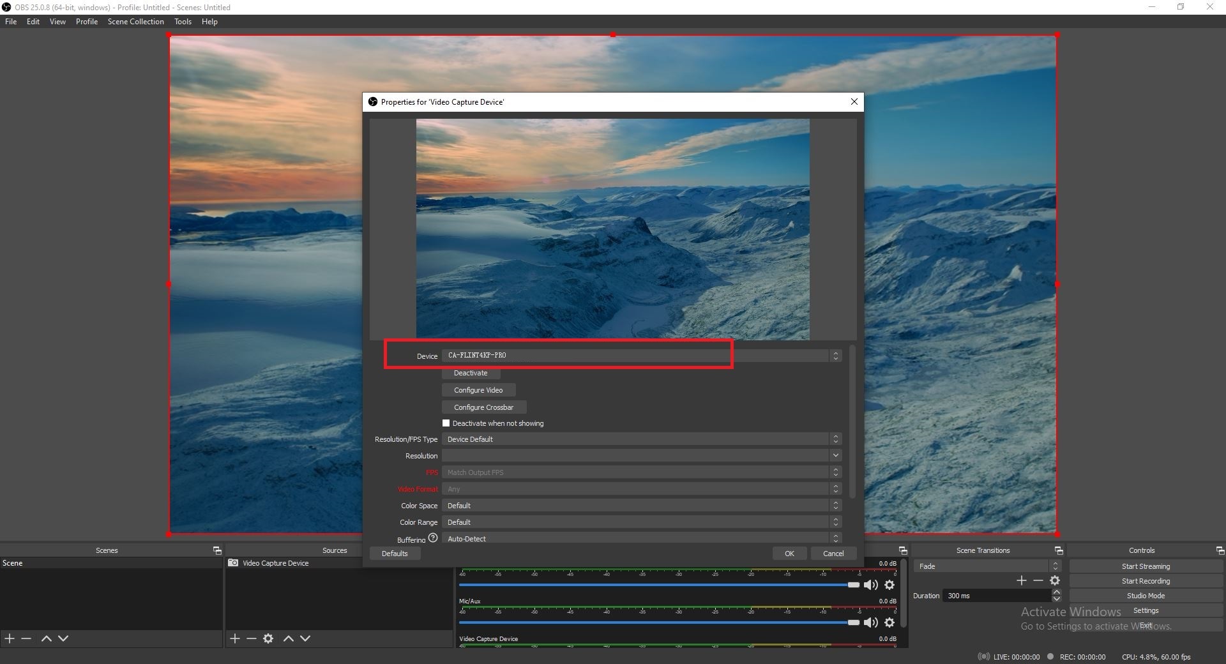The width and height of the screenshot is (1226, 664).
Task: Pop out the Scenes dock panel
Action: tap(217, 550)
